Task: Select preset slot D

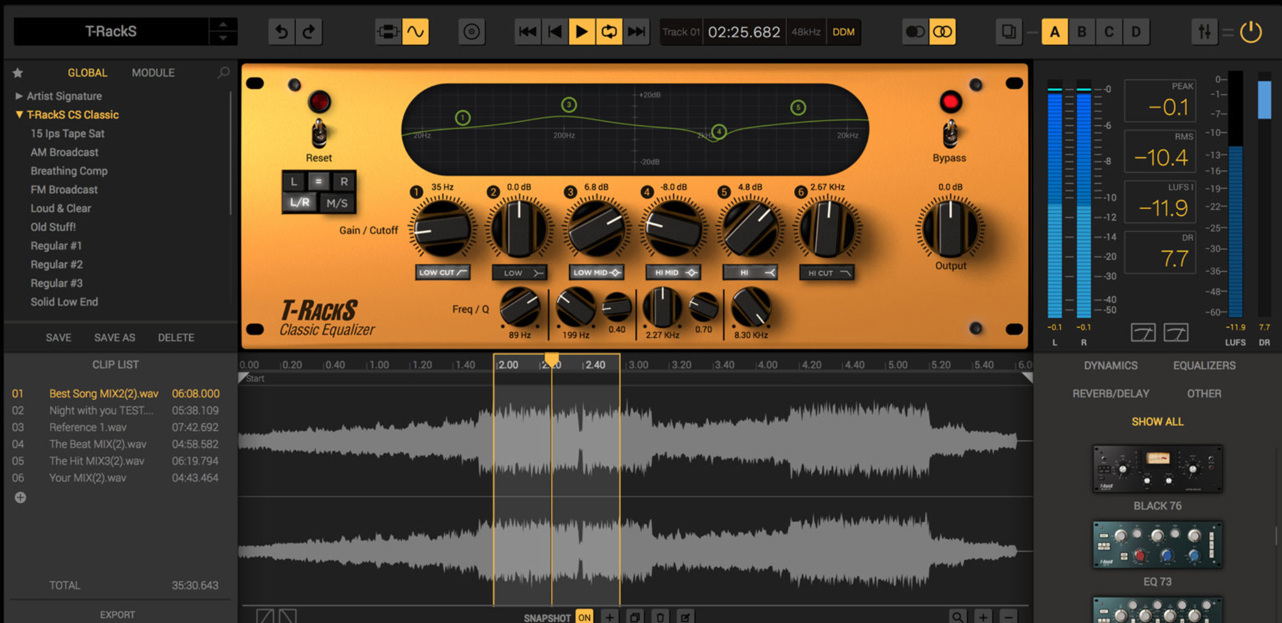Action: 1136,31
